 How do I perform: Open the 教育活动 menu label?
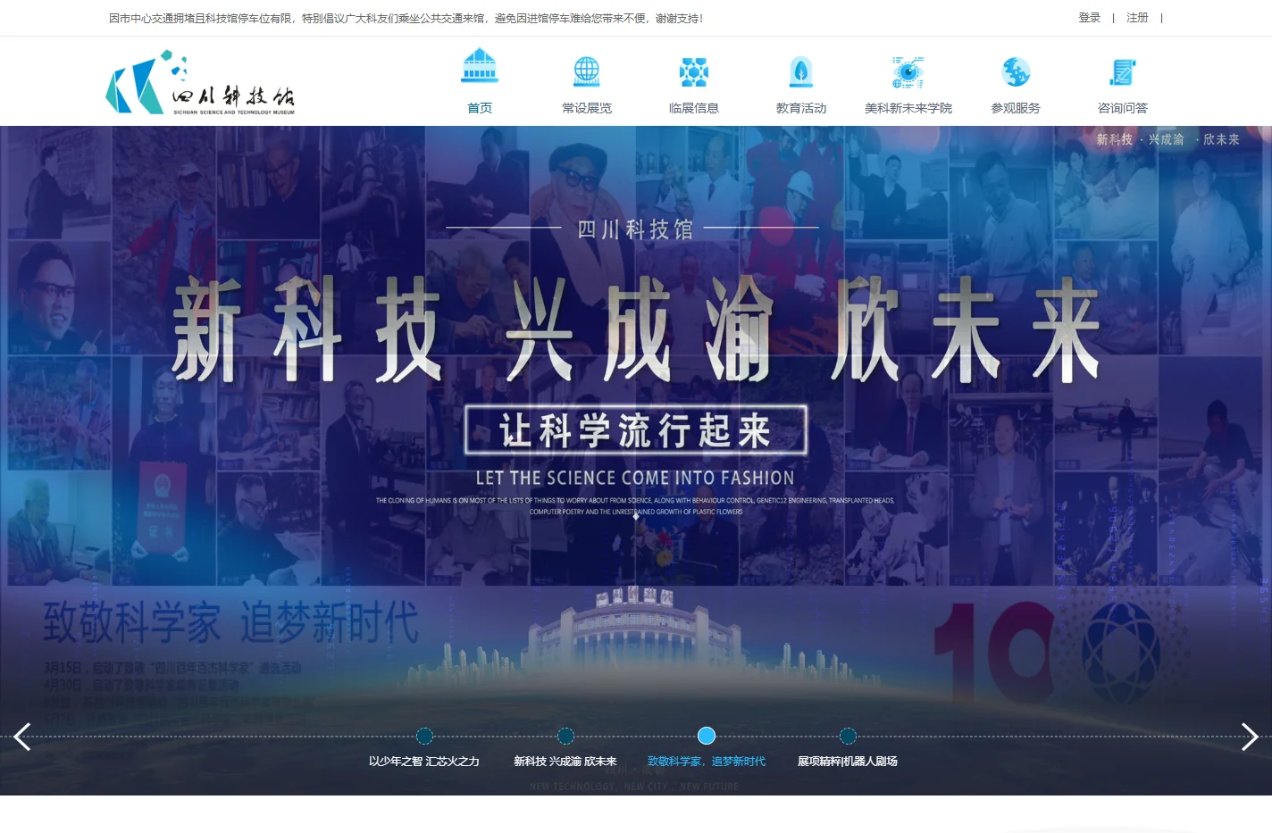801,108
